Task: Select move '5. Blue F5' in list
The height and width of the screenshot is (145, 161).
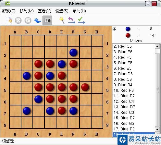Action: coord(134,63)
